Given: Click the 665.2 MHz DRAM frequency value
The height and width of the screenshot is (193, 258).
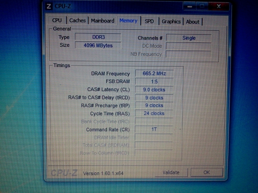Looking at the screenshot, I should click(x=154, y=73).
